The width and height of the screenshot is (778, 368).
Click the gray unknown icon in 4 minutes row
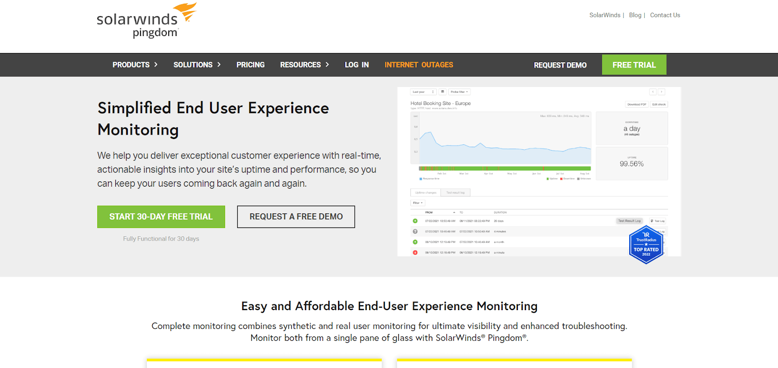pos(415,231)
